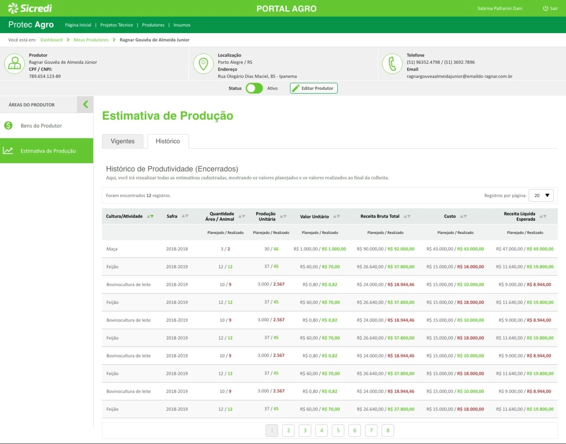
Task: Open Página Inicial menu item
Action: pos(78,25)
